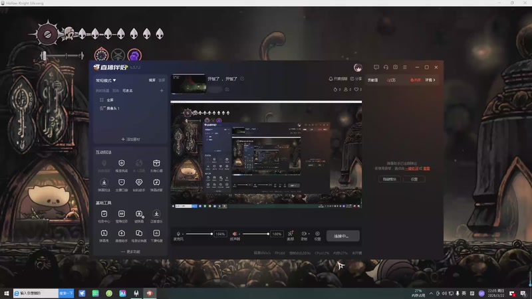
Task: Add a new scene with the plus icon
Action: [162, 90]
